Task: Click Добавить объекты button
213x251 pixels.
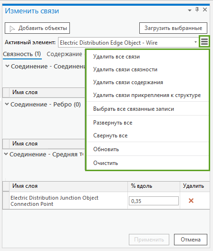Action: [37, 28]
